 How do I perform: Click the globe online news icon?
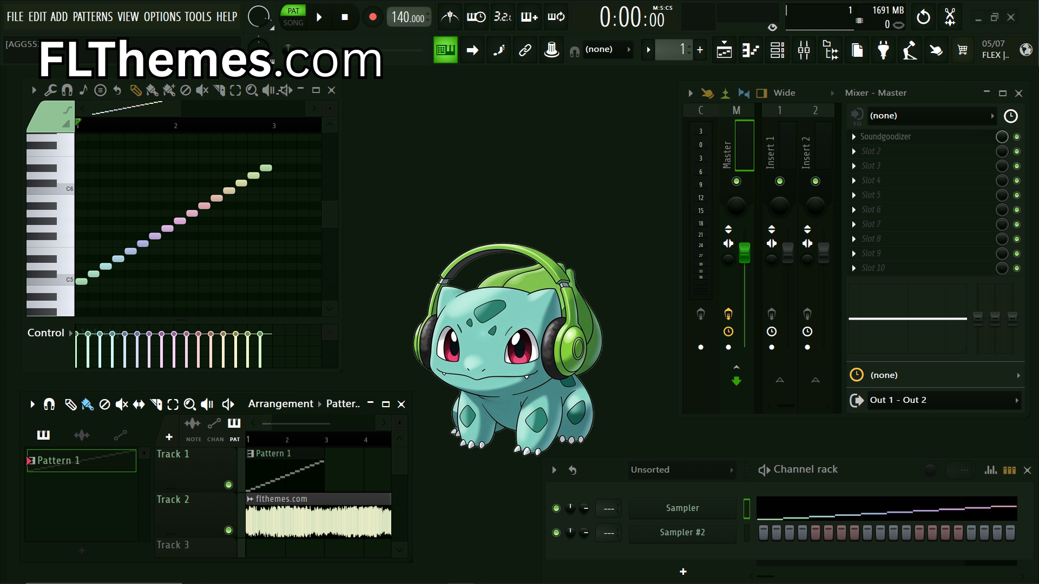pyautogui.click(x=1025, y=50)
